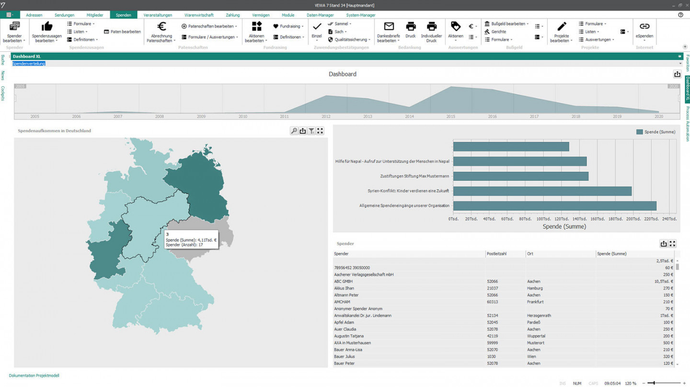Screen dimensions: 690x387
Task: Open the Fundraising heart dropdown
Action: click(x=288, y=26)
